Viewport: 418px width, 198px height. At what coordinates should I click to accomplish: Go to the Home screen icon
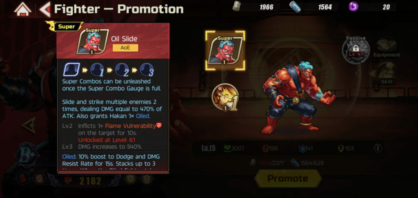(23, 9)
